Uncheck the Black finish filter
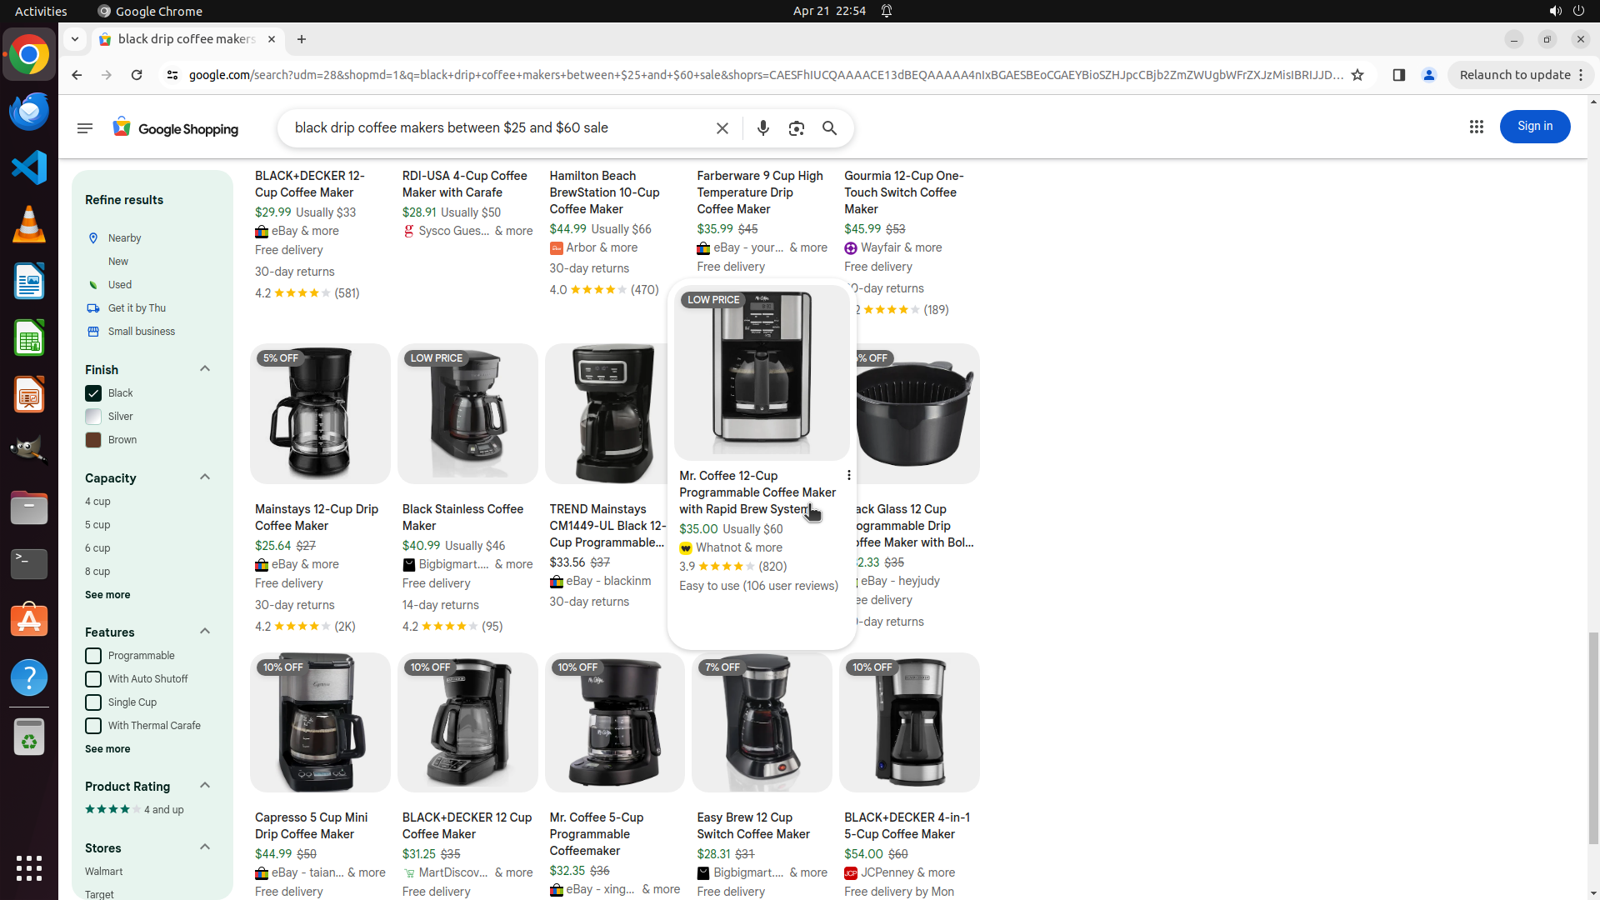This screenshot has width=1600, height=900. point(93,393)
